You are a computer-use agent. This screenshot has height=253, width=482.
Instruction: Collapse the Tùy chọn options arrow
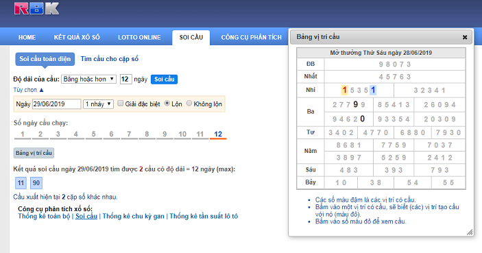click(x=42, y=90)
